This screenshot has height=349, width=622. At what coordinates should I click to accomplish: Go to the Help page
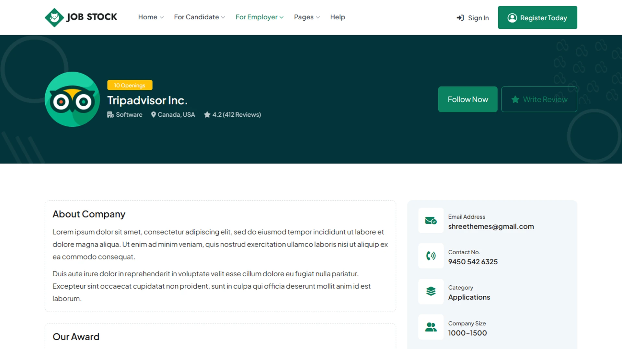point(338,17)
